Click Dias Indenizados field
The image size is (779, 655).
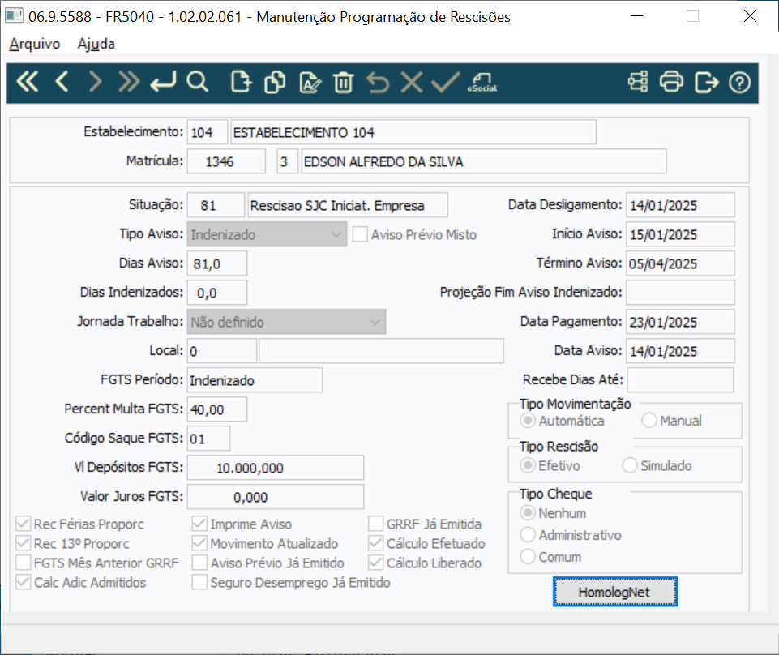pyautogui.click(x=217, y=293)
